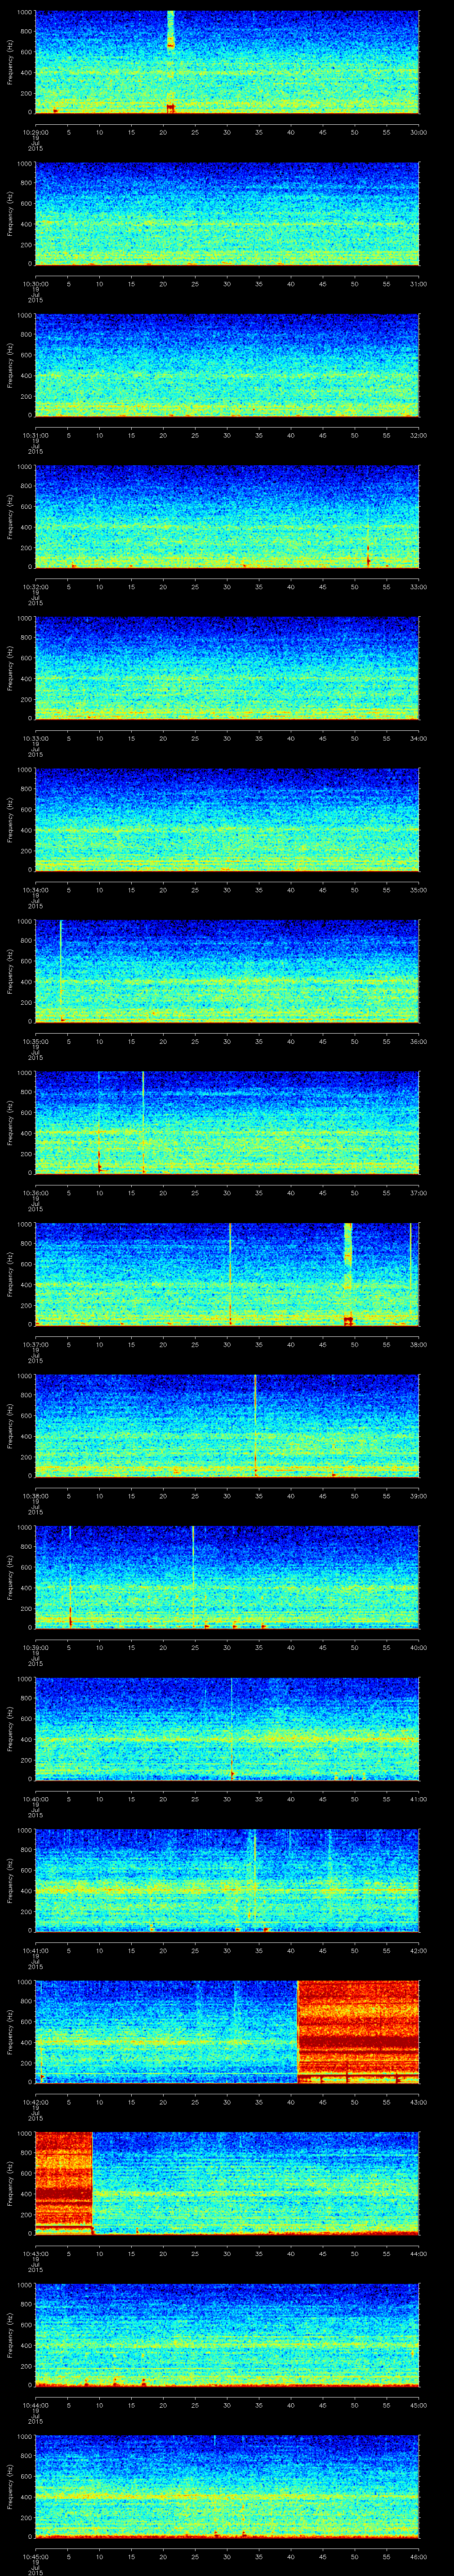Screen dimensions: 454x2576
Task: Select the spectrogram starting at 10:34:00
Action: (227, 820)
